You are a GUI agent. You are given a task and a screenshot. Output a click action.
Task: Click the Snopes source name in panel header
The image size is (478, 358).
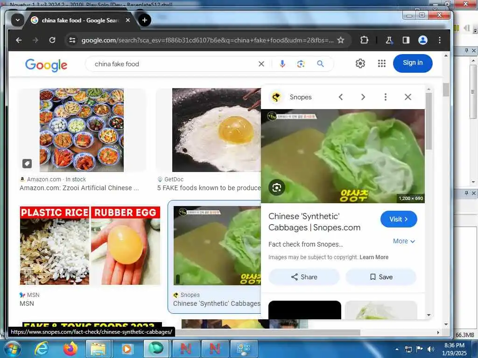tap(301, 97)
